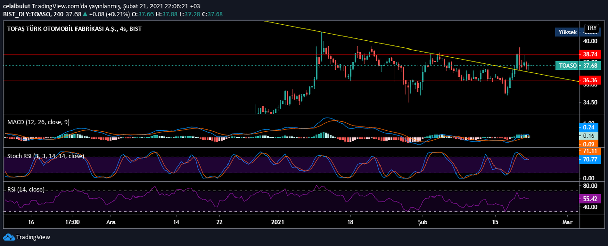Viewport: 608px width, 246px height.
Task: Click the 18 date axis label
Action: (351, 221)
